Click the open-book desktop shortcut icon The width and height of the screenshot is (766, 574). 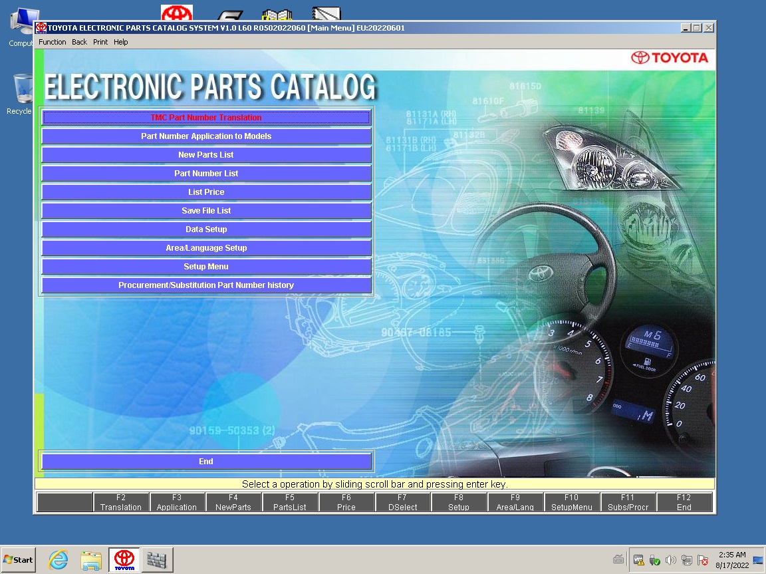point(277,15)
